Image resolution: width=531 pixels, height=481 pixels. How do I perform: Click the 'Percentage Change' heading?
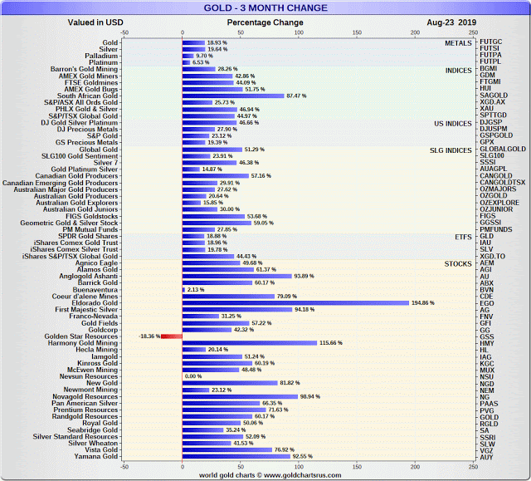click(265, 22)
